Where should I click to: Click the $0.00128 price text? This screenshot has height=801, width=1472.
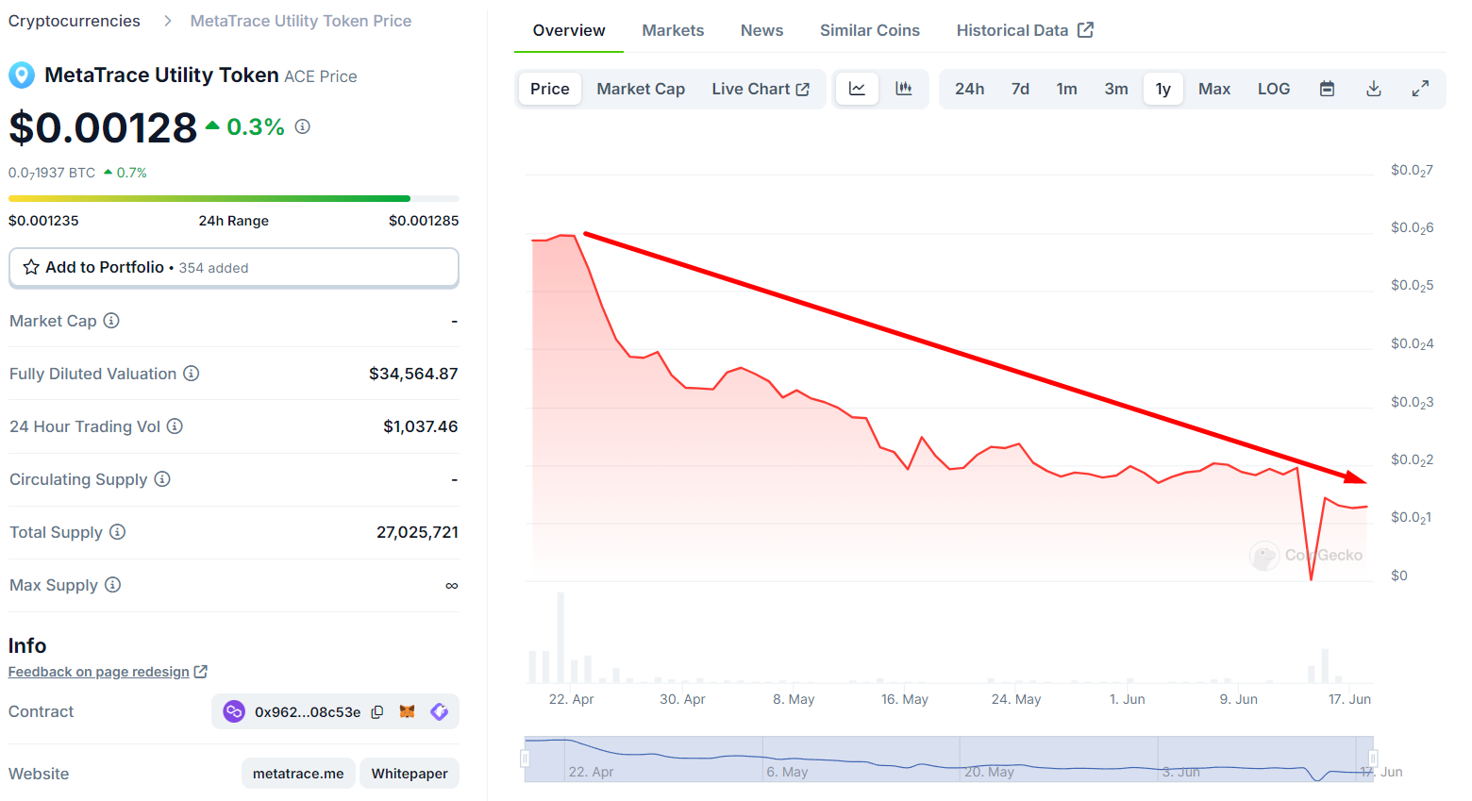[x=103, y=127]
